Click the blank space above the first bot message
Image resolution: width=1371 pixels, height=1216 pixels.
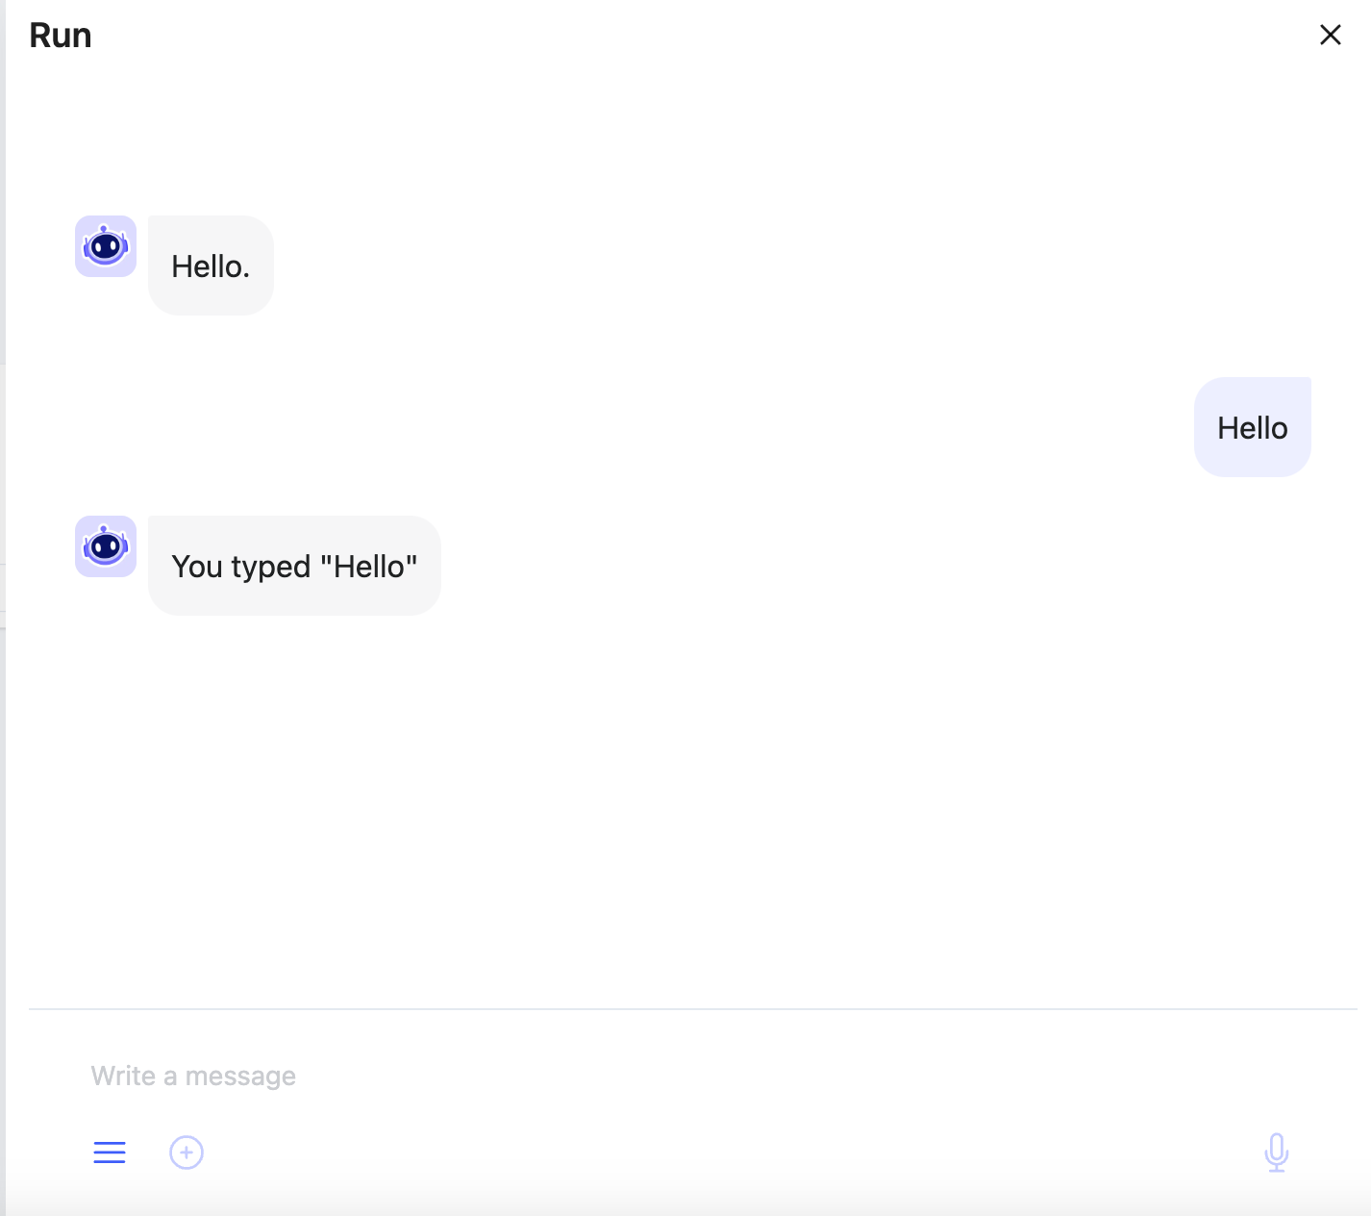pos(692,135)
